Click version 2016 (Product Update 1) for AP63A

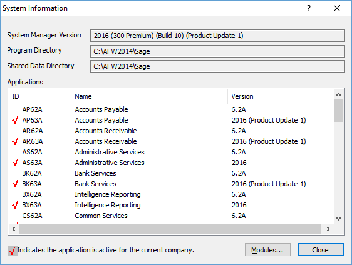pos(269,120)
